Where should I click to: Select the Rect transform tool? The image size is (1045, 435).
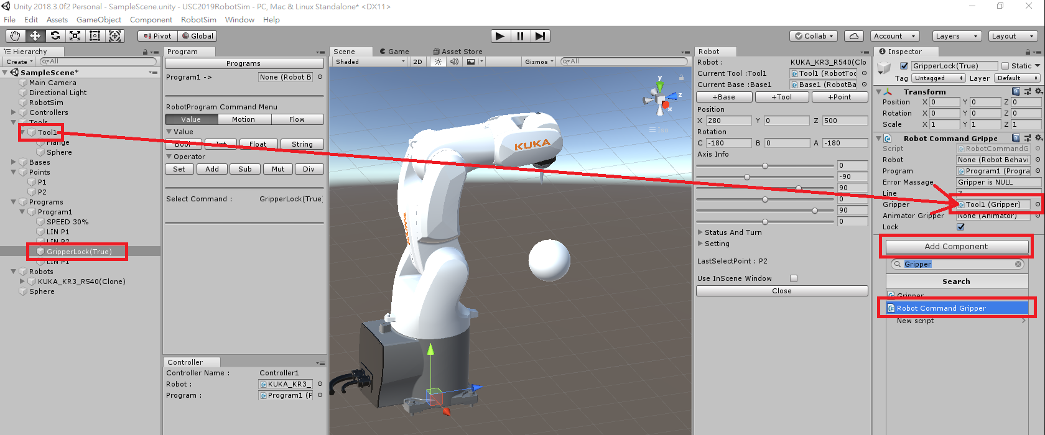(x=95, y=36)
